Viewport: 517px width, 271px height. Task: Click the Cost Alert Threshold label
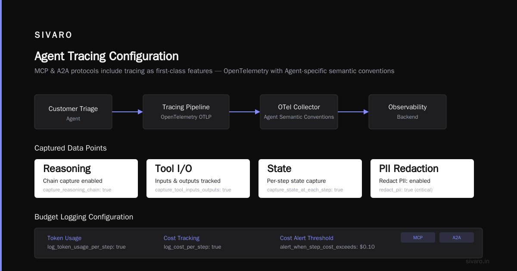click(x=307, y=238)
